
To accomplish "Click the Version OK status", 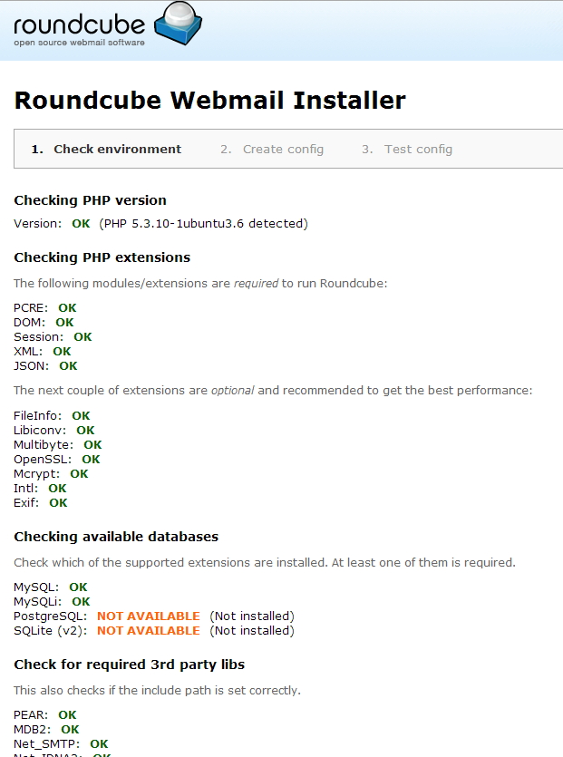I will (x=81, y=224).
